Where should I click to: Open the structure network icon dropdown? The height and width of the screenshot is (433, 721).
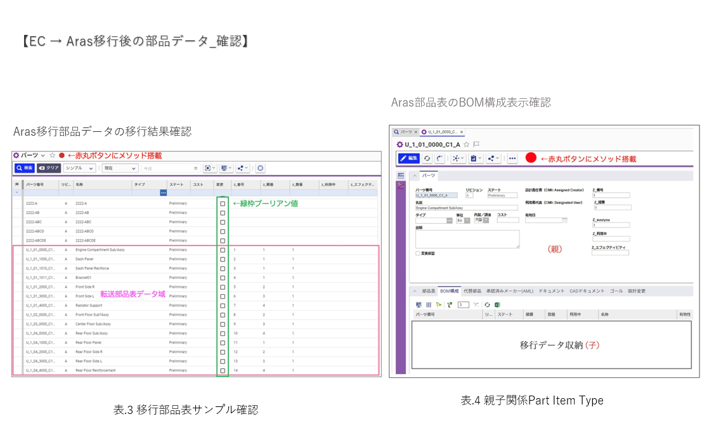[x=458, y=158]
